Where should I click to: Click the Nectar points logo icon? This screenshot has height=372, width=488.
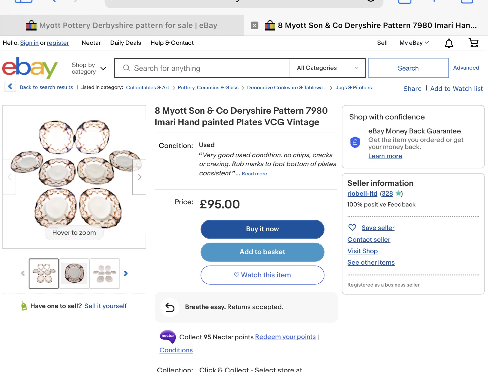click(168, 336)
